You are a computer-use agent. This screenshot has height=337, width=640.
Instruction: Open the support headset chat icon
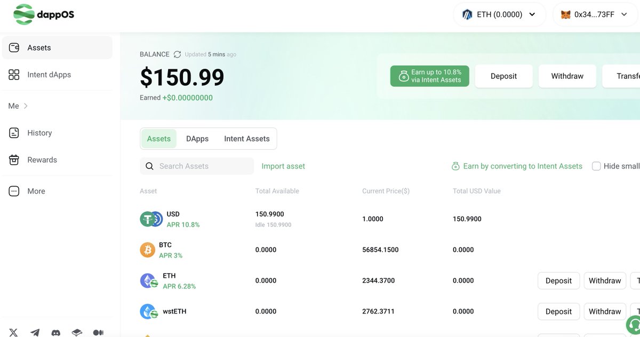point(633,324)
